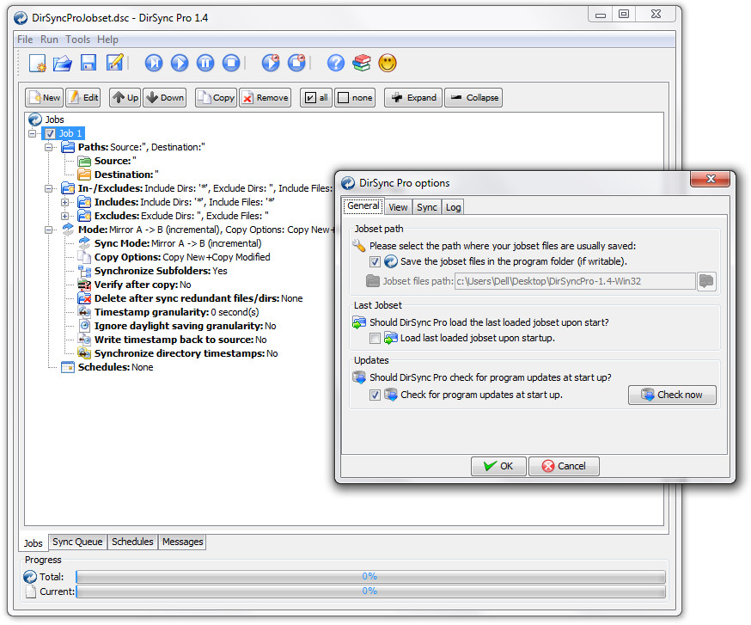Click the Collapse button in job toolbar
The width and height of the screenshot is (751, 625).
473,98
